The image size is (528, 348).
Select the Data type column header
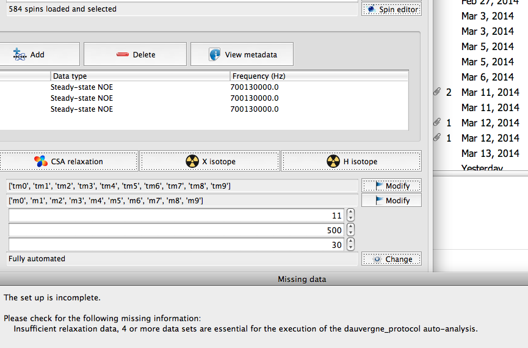tap(140, 76)
